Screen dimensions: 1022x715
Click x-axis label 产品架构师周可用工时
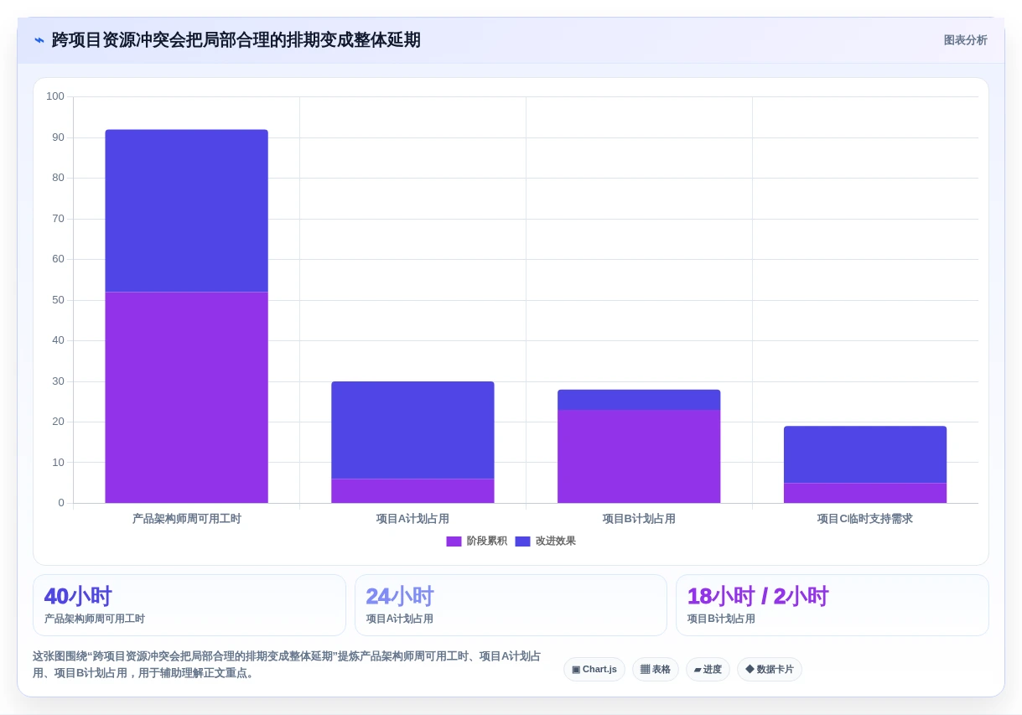186,519
